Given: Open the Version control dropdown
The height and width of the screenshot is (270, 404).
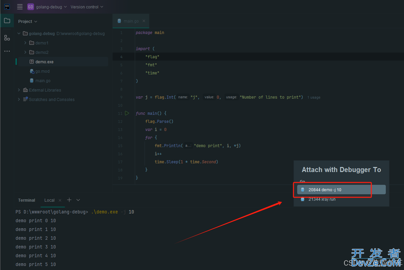Looking at the screenshot, I should click(87, 7).
